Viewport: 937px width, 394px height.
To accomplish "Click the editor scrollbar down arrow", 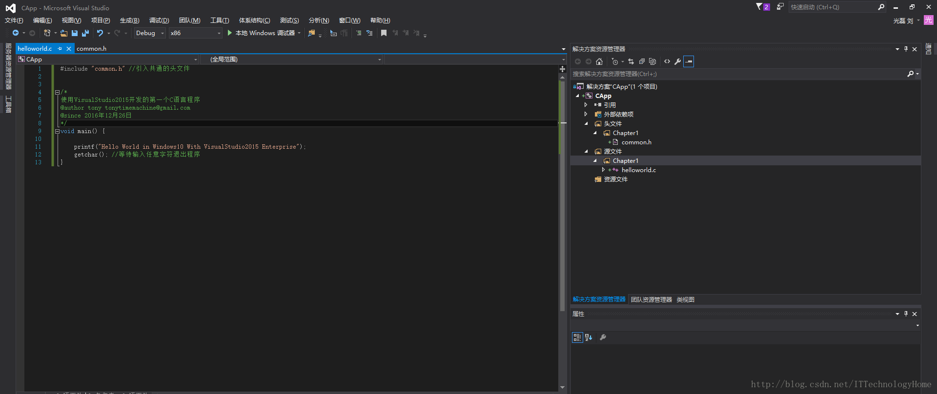I will click(x=562, y=388).
